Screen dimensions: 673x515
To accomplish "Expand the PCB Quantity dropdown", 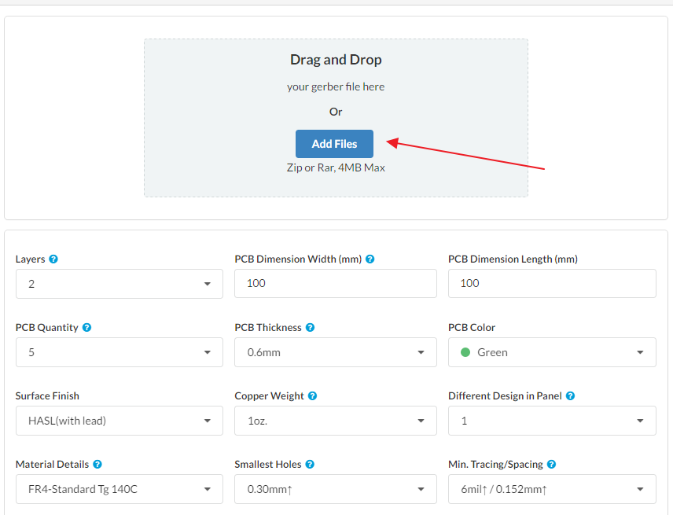I will click(120, 352).
